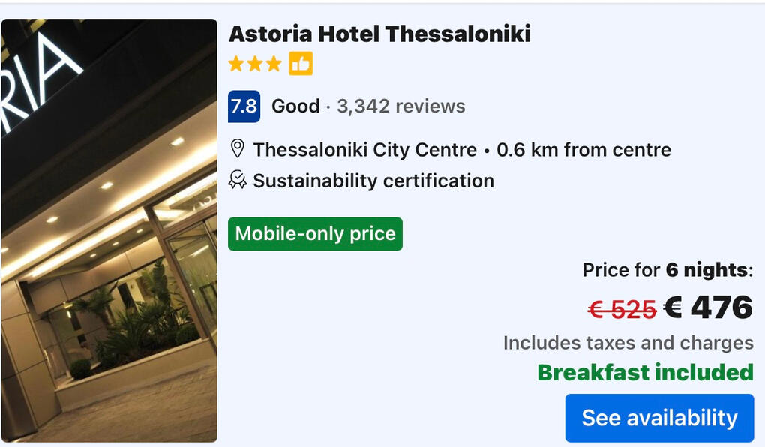
Task: Click the third yellow rating star
Action: click(274, 64)
